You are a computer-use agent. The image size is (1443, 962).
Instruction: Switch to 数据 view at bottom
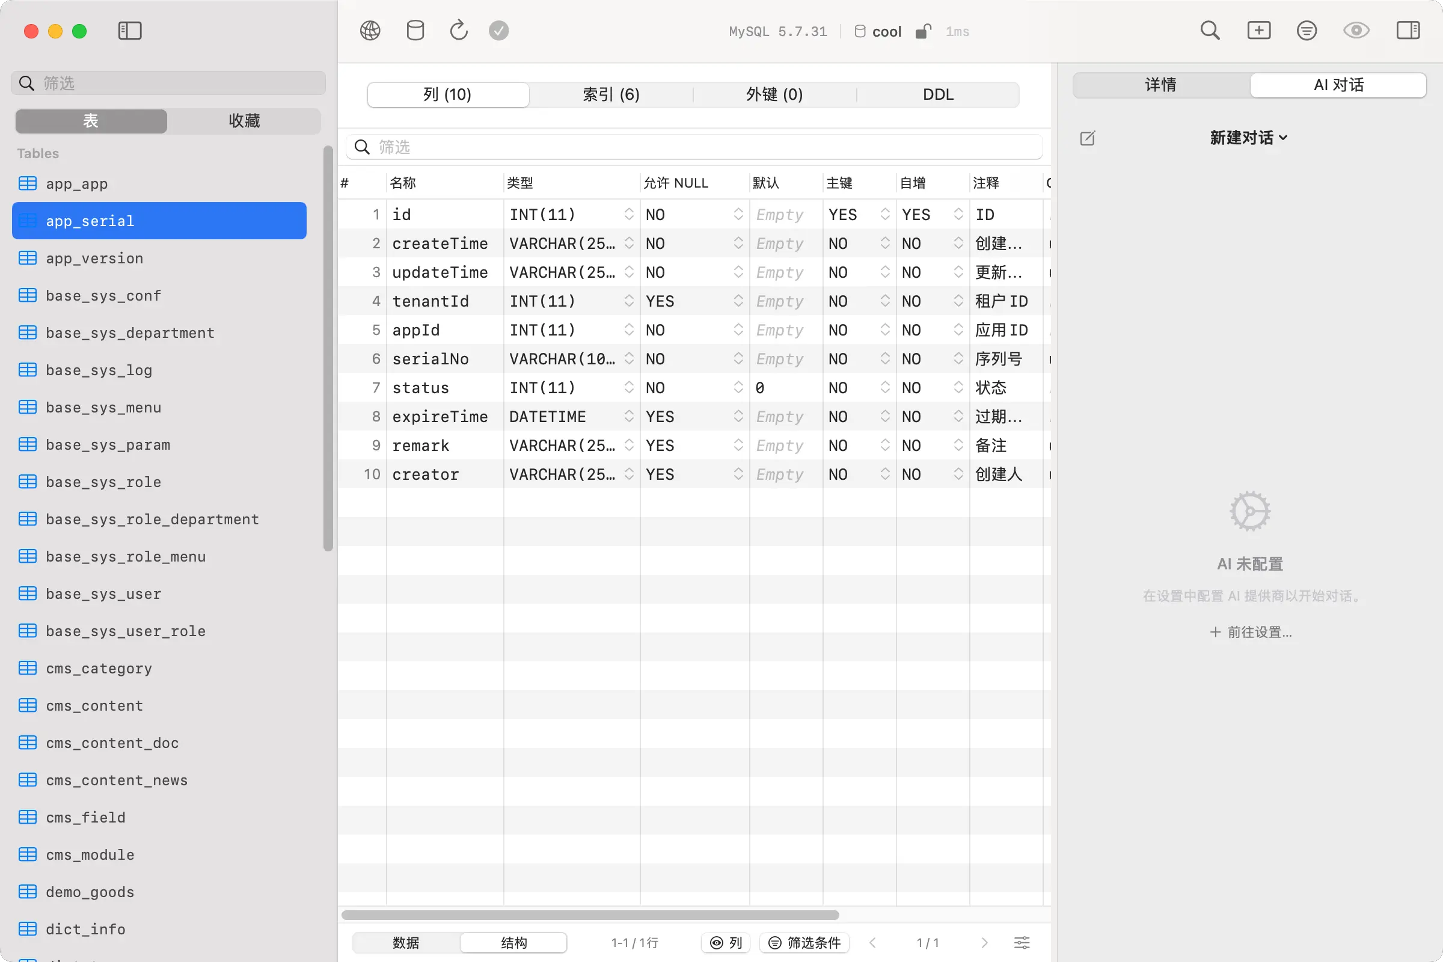(x=406, y=942)
